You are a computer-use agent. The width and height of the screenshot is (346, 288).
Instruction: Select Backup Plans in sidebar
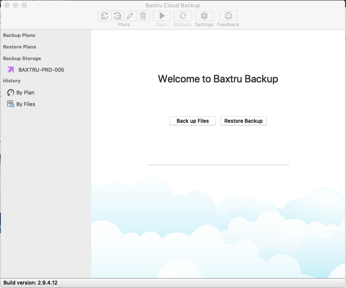pyautogui.click(x=19, y=35)
